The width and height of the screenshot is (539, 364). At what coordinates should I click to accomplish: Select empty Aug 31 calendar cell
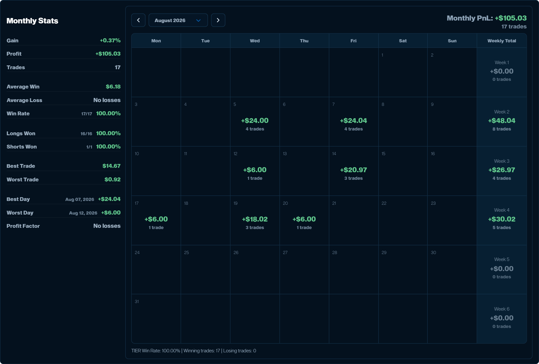[156, 319]
